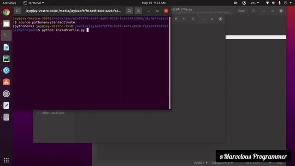Image resolution: width=295 pixels, height=166 pixels.
Task: Launch LibreOffice Writer from the dock
Action: (x=6, y=47)
